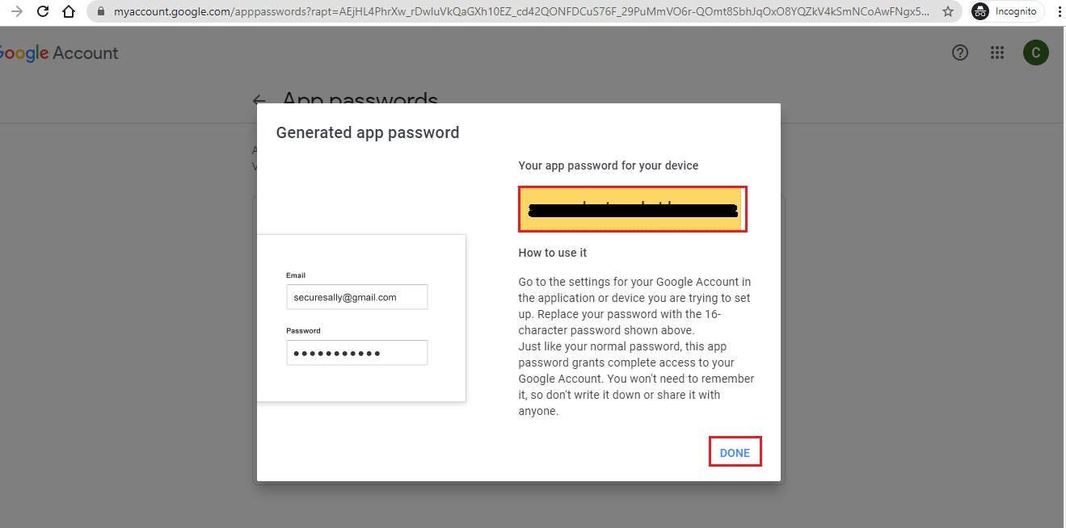Click the "Generated app password" dialog title
The image size is (1066, 528).
(x=368, y=132)
